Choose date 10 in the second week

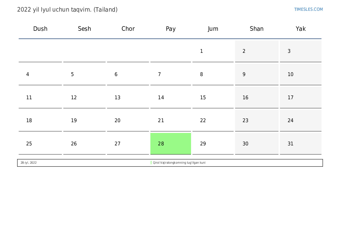pyautogui.click(x=300, y=75)
